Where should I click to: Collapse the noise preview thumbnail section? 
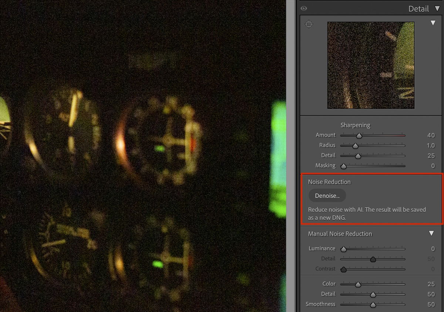(433, 22)
